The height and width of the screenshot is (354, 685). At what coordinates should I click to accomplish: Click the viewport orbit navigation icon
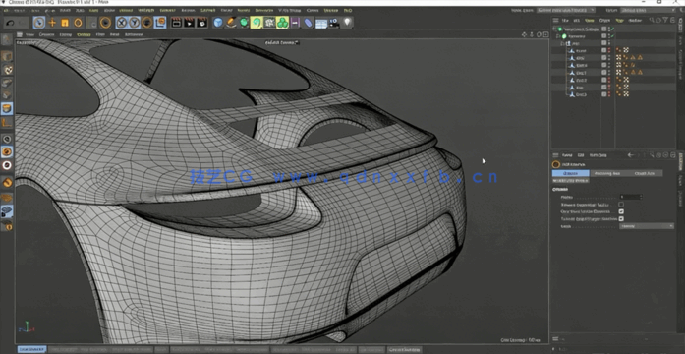539,34
